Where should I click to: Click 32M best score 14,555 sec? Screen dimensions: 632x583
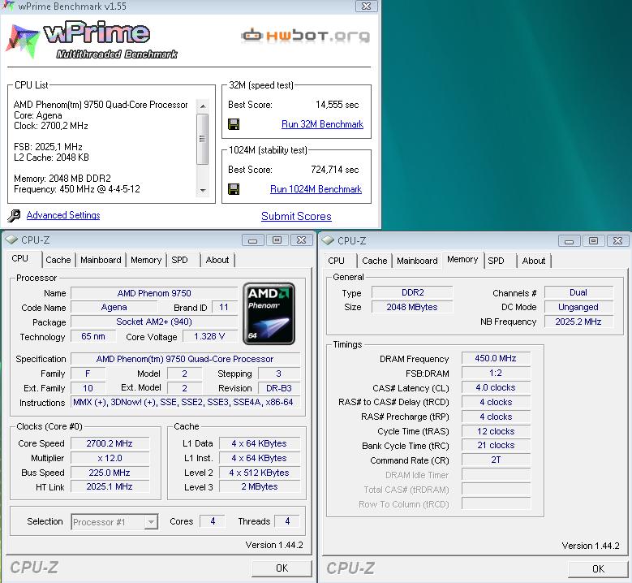click(337, 105)
